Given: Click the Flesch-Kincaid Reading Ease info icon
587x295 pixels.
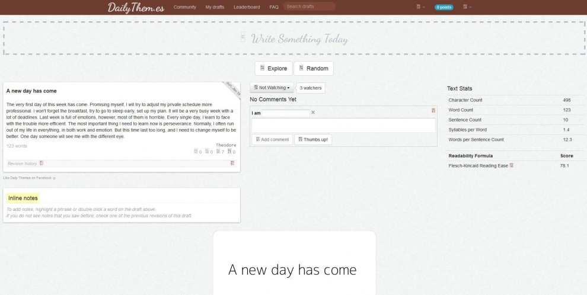Looking at the screenshot, I should [511, 165].
